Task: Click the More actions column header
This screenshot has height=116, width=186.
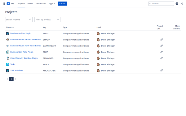Action: 176,27
